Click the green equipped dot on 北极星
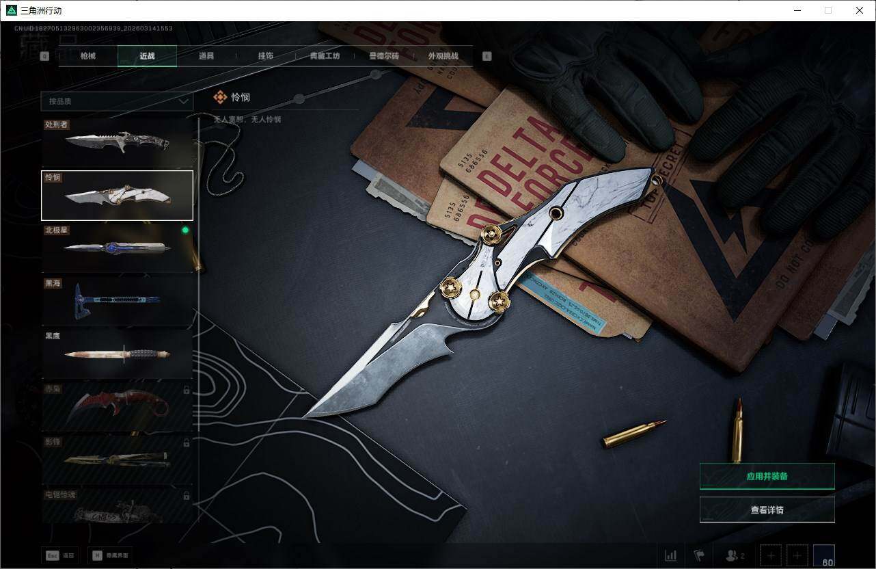This screenshot has width=876, height=569. pos(185,230)
